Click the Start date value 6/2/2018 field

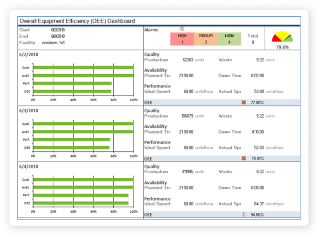(x=58, y=30)
